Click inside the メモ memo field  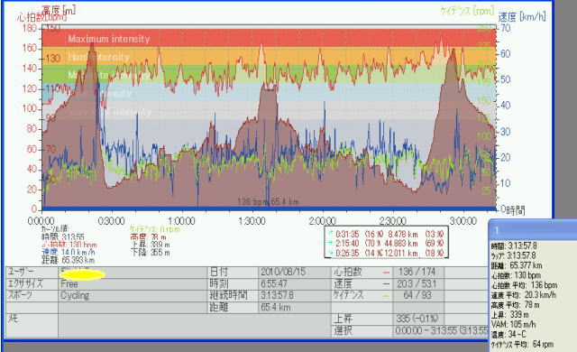tap(195, 326)
